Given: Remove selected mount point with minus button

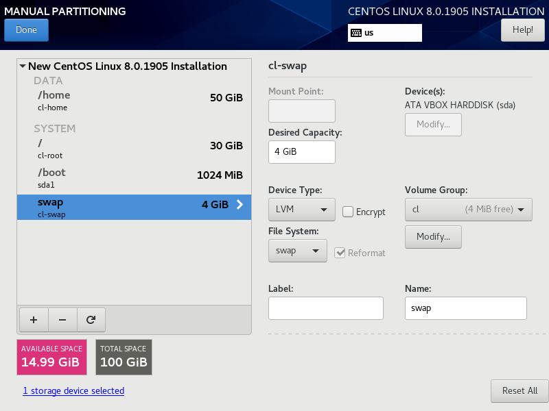Looking at the screenshot, I should click(62, 320).
